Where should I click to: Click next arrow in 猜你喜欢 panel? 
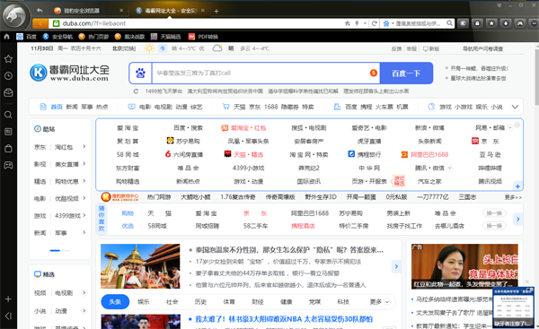518,219
